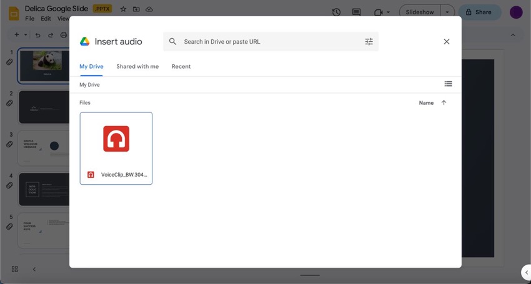Click the Share button

click(x=479, y=12)
